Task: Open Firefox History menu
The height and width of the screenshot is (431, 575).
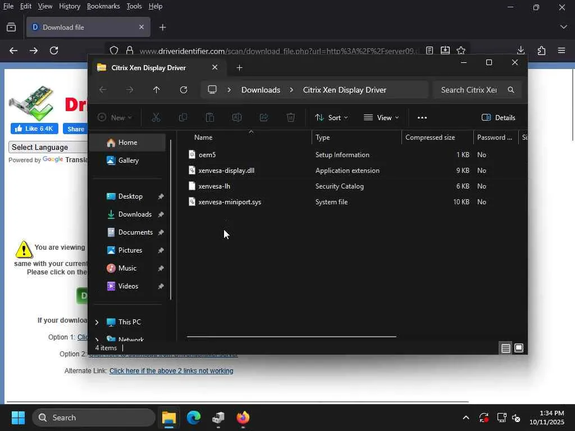Action: point(70,6)
